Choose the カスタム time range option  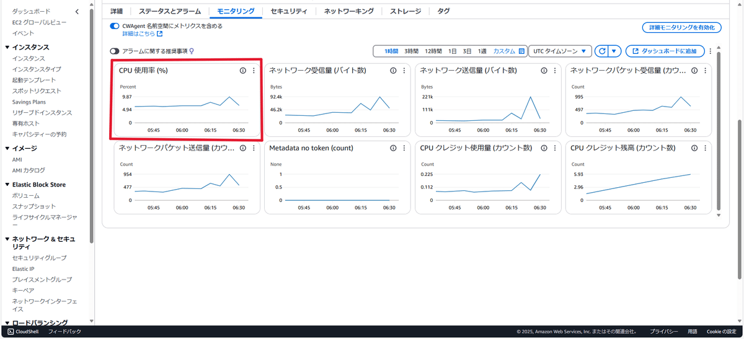pos(504,51)
